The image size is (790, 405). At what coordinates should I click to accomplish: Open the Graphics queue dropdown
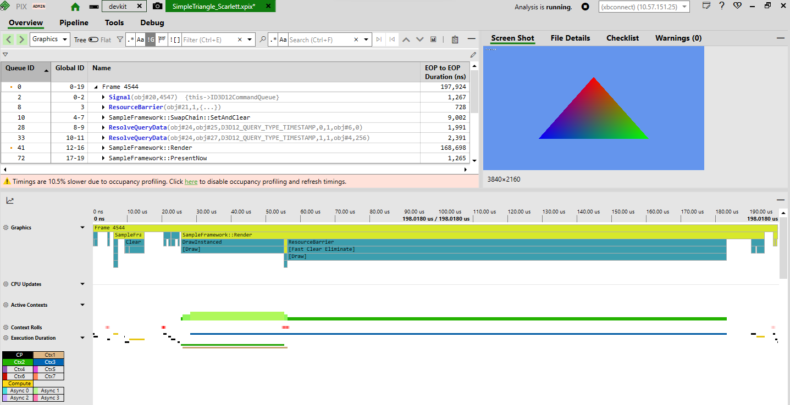(x=50, y=40)
